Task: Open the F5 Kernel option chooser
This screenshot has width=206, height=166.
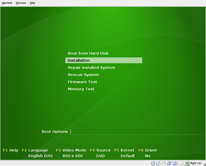Action: pyautogui.click(x=124, y=150)
